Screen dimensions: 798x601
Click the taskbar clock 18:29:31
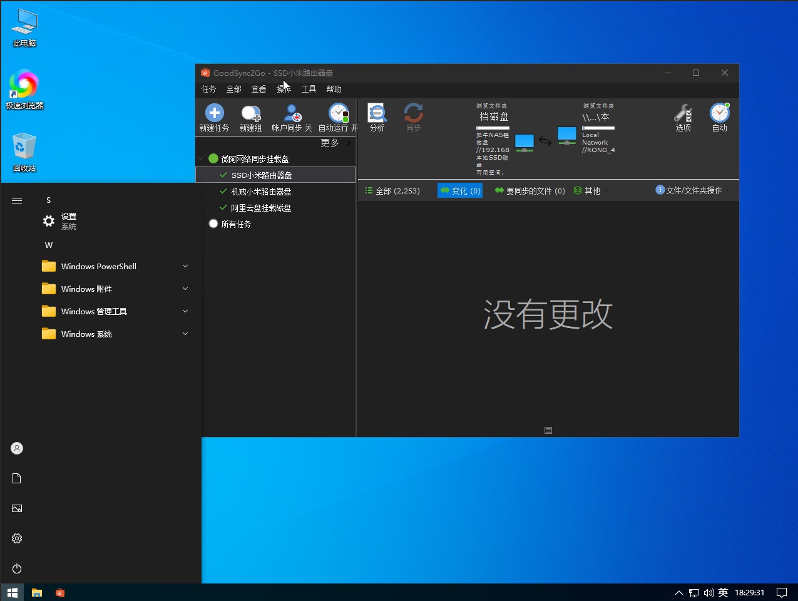(x=749, y=592)
